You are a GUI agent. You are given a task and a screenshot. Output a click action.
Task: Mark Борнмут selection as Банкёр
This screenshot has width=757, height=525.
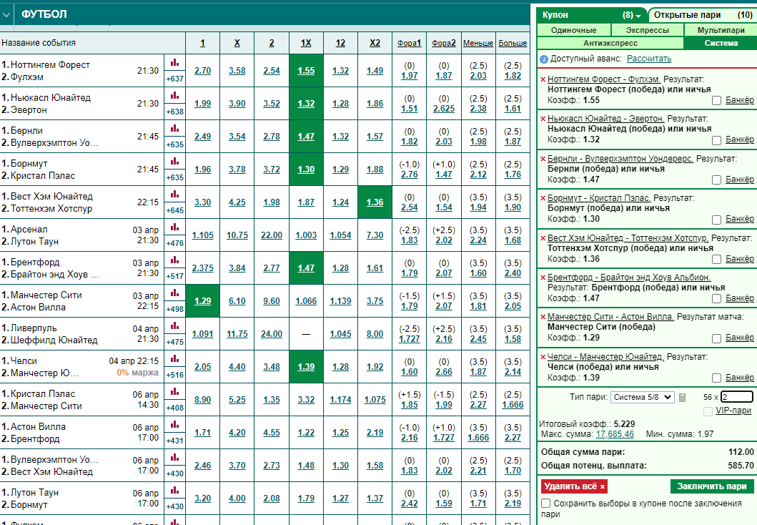coord(716,220)
